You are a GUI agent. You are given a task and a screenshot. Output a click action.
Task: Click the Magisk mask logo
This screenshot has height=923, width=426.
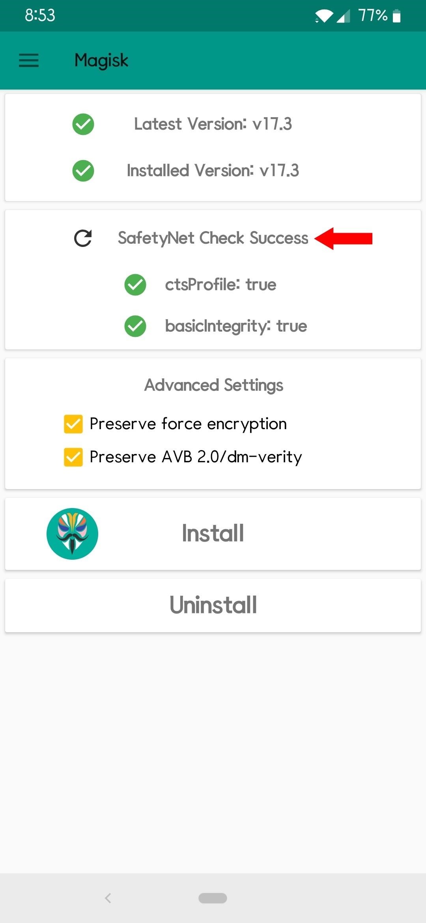pos(72,534)
